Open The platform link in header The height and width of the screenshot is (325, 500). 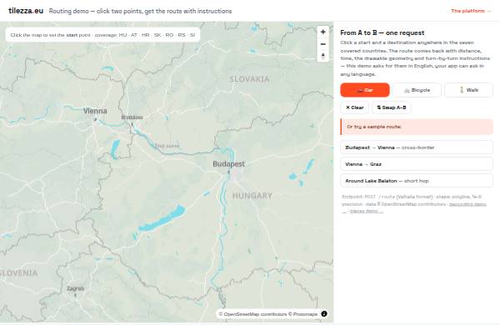pos(471,11)
